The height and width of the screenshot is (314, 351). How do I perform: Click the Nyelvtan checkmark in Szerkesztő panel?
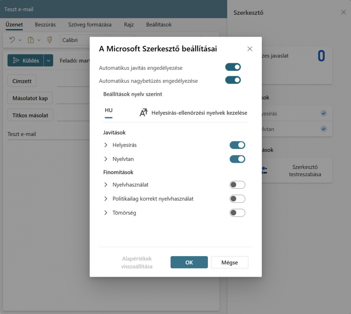pyautogui.click(x=323, y=129)
